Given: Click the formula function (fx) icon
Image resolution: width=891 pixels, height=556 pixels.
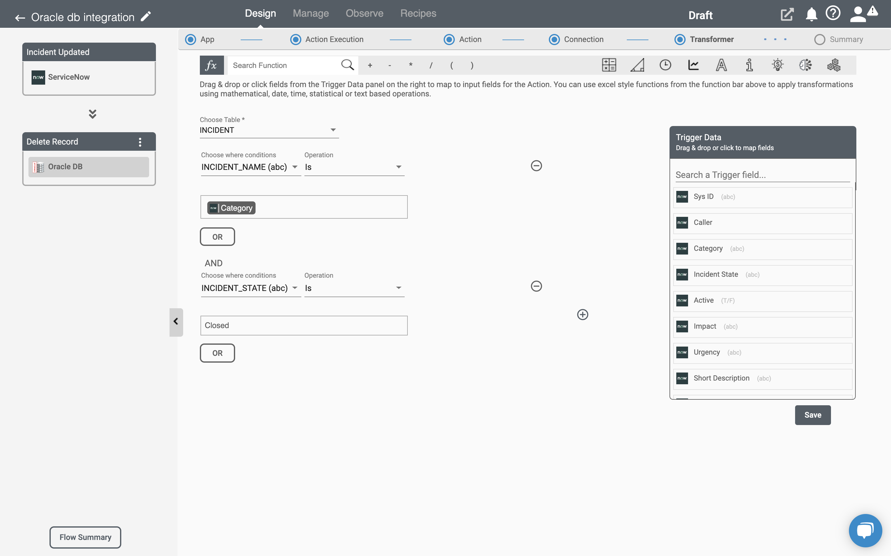Looking at the screenshot, I should click(x=211, y=65).
